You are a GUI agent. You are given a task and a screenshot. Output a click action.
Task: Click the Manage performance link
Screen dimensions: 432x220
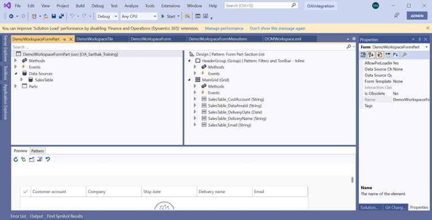(224, 28)
